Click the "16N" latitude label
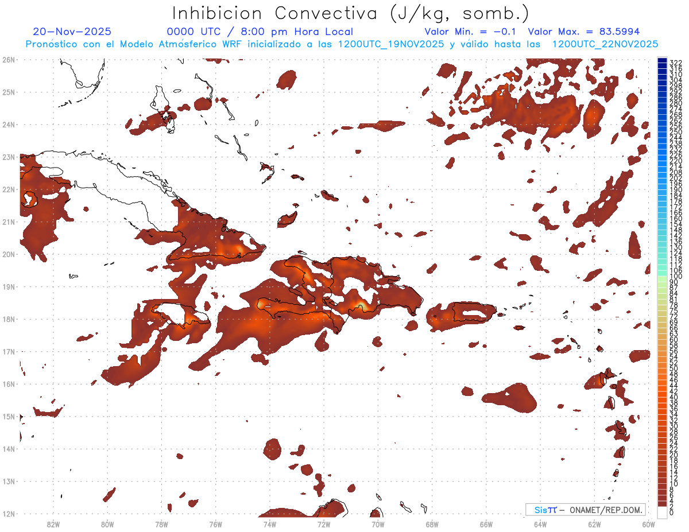The height and width of the screenshot is (532, 689). 9,384
